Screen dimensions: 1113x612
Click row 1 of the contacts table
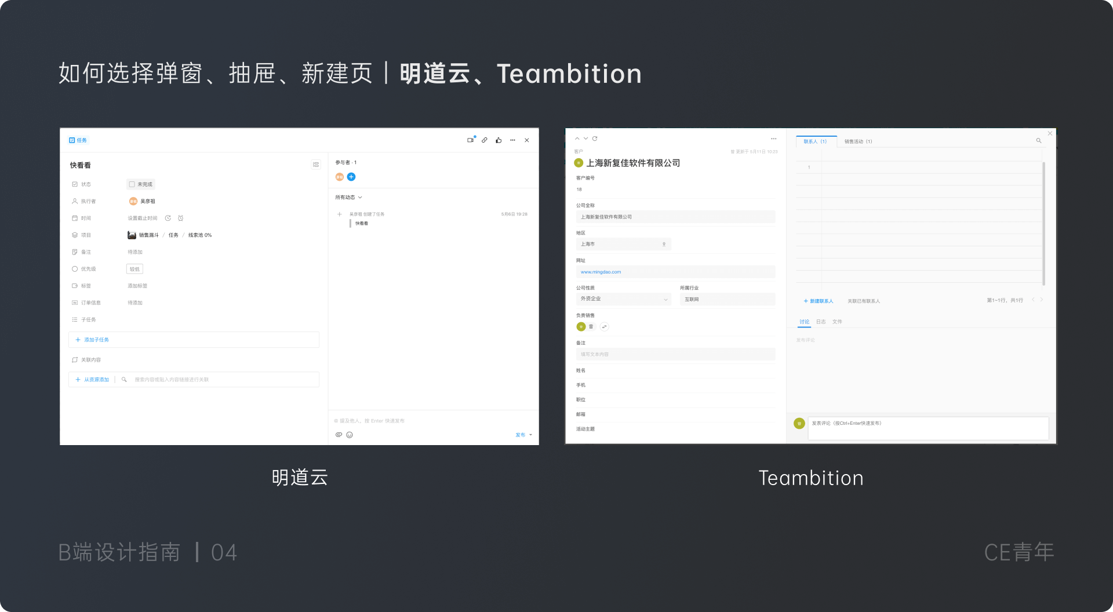(919, 167)
